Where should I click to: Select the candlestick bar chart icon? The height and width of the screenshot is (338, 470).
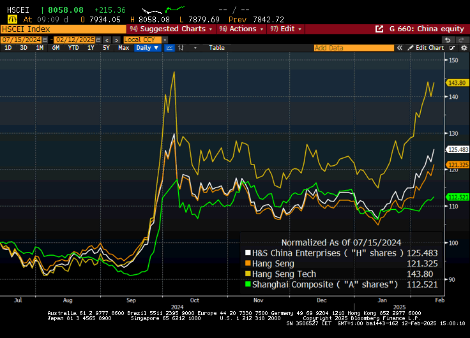181,48
